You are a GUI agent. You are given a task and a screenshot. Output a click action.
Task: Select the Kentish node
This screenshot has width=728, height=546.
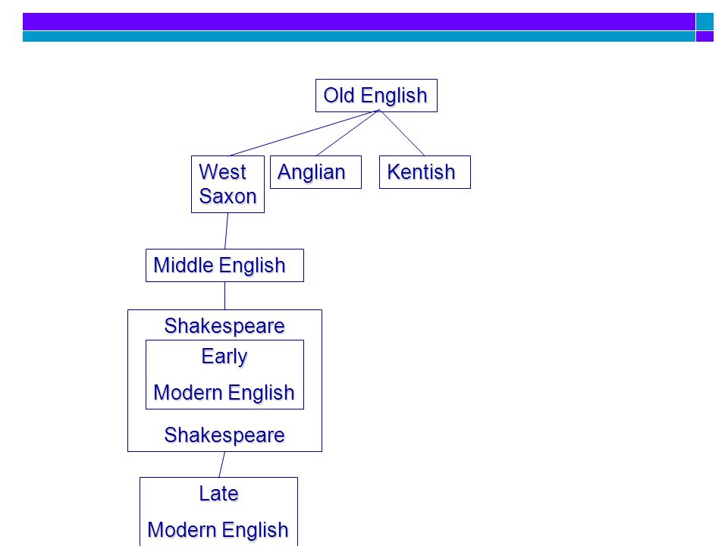425,172
